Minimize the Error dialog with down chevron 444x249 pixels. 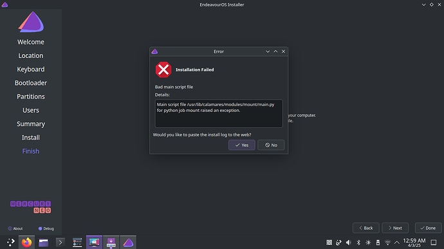tap(268, 51)
